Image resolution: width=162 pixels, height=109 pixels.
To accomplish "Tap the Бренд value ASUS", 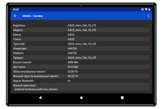I will (71, 35).
